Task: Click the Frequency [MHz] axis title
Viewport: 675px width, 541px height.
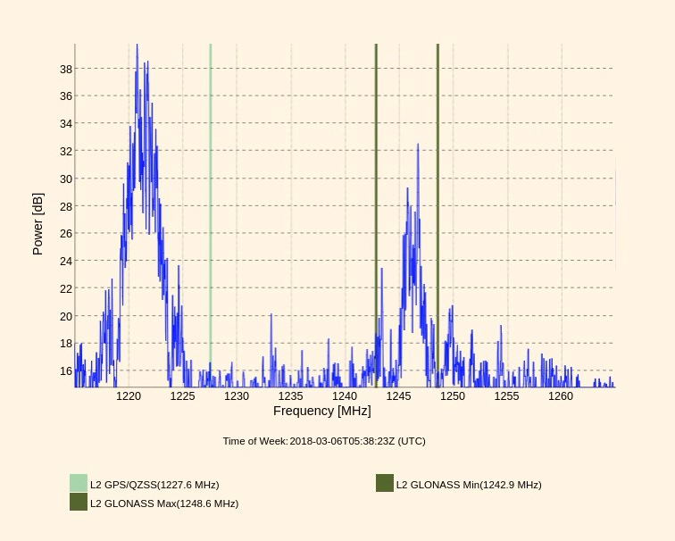Action: coord(321,411)
